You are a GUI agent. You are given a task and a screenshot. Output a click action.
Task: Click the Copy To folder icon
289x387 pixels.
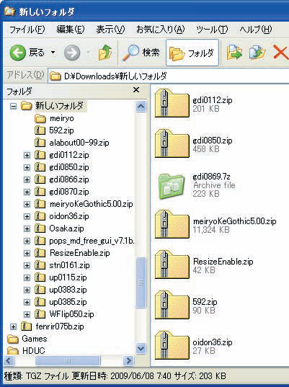[257, 53]
